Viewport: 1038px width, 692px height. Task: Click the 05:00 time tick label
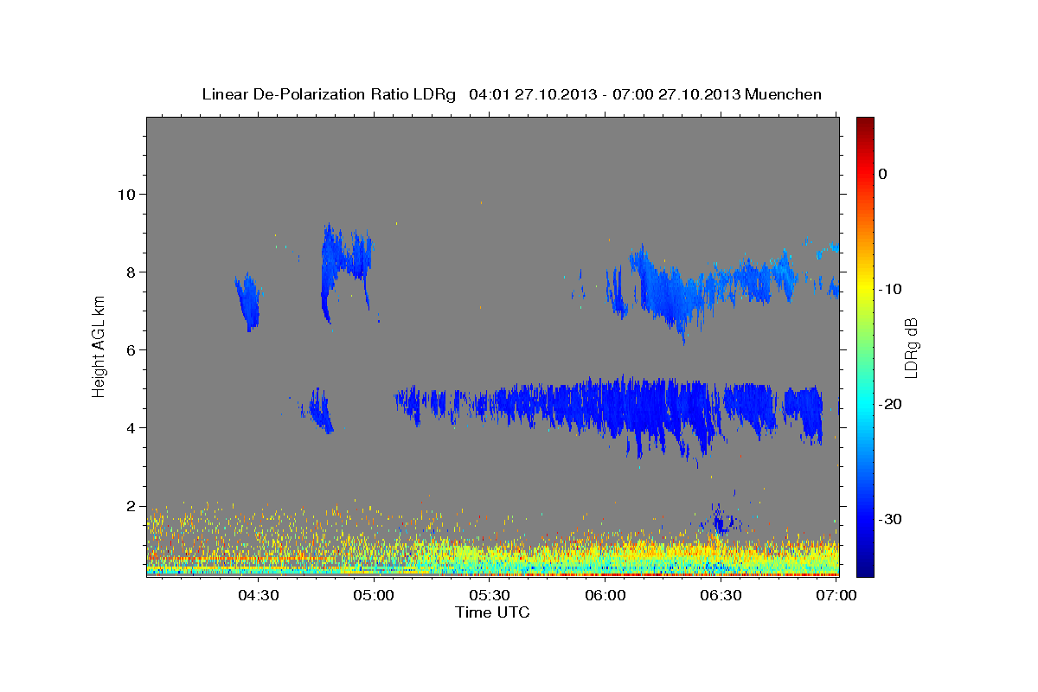(375, 595)
